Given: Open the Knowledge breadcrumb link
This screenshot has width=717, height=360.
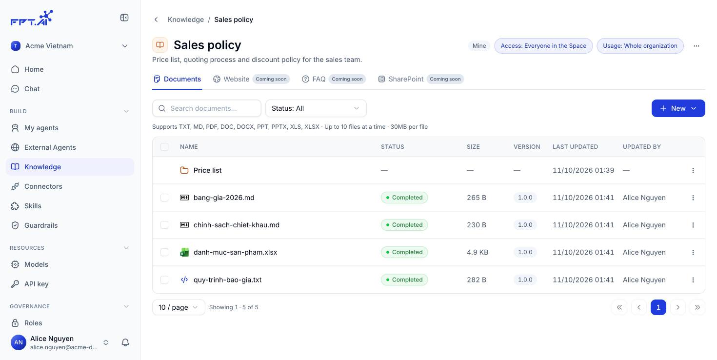Looking at the screenshot, I should pyautogui.click(x=186, y=20).
